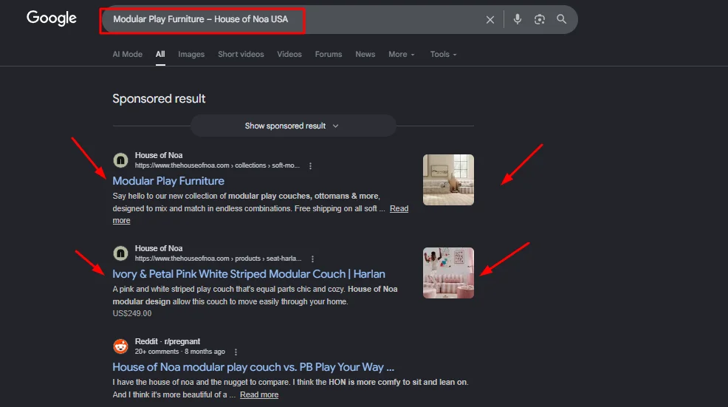Viewport: 728px width, 407px height.
Task: Open options menu for Modular Play Furniture result
Action: tap(310, 166)
